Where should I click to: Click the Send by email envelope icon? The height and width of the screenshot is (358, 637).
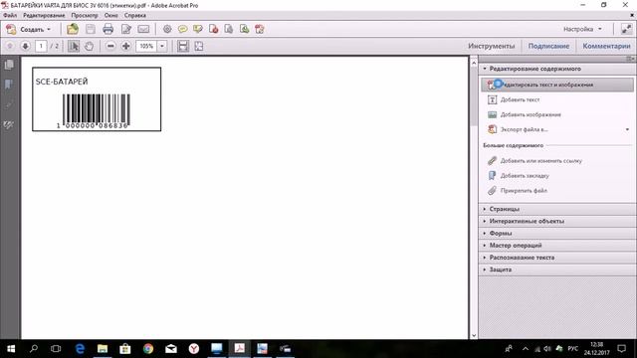coord(143,29)
